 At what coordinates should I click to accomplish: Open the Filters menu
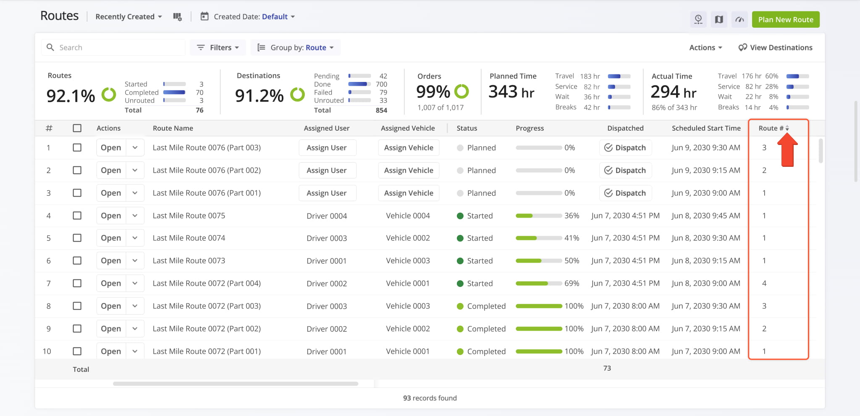pos(218,47)
